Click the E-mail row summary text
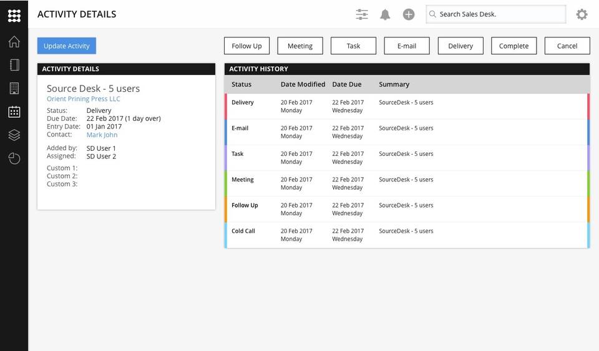 [406, 128]
